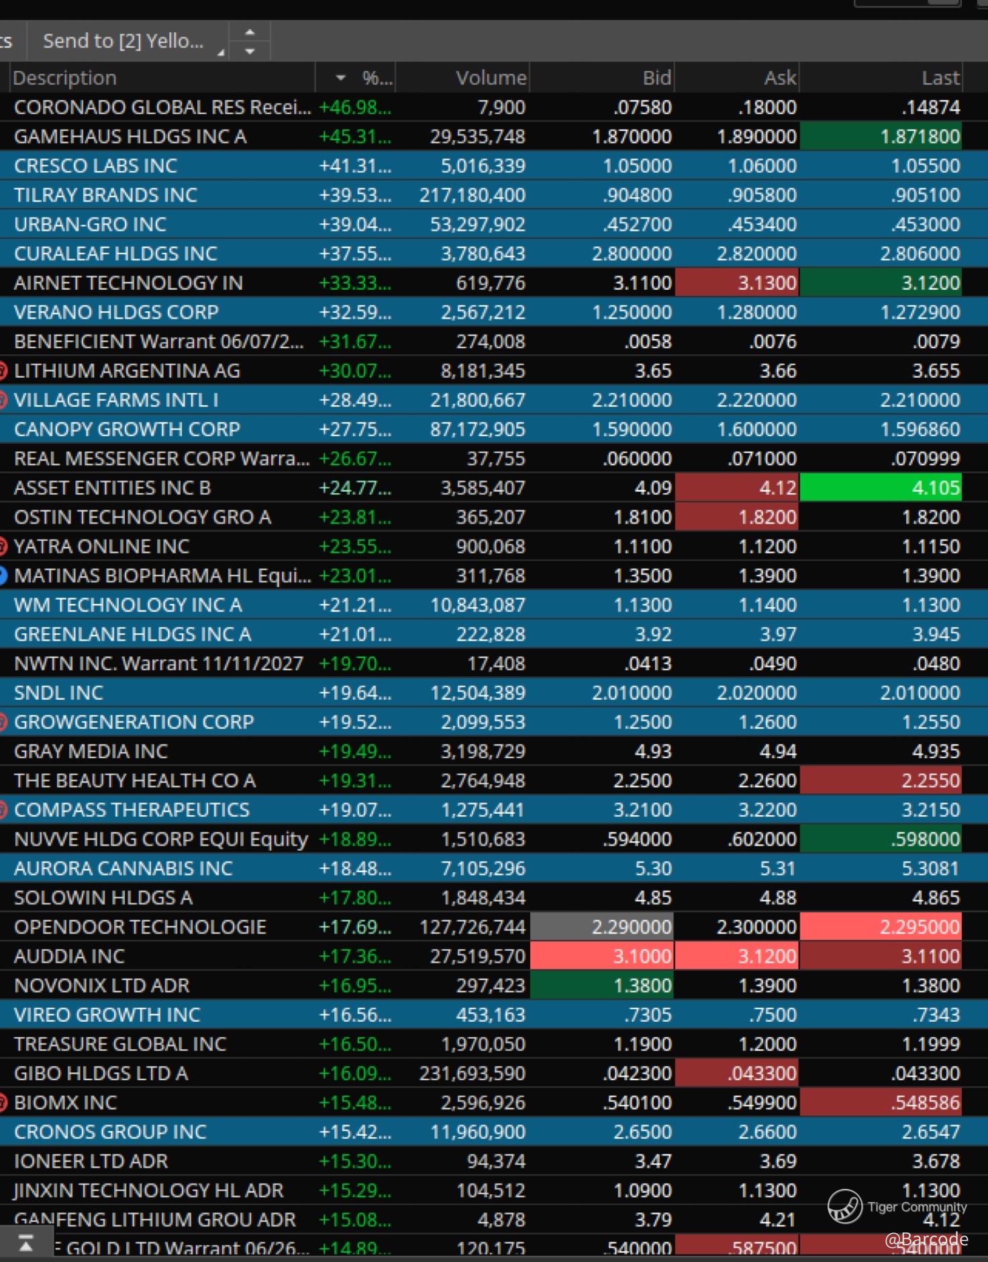The image size is (988, 1262).
Task: Click the blue icon beside MATINAS BIOPHARMA
Action: point(3,576)
